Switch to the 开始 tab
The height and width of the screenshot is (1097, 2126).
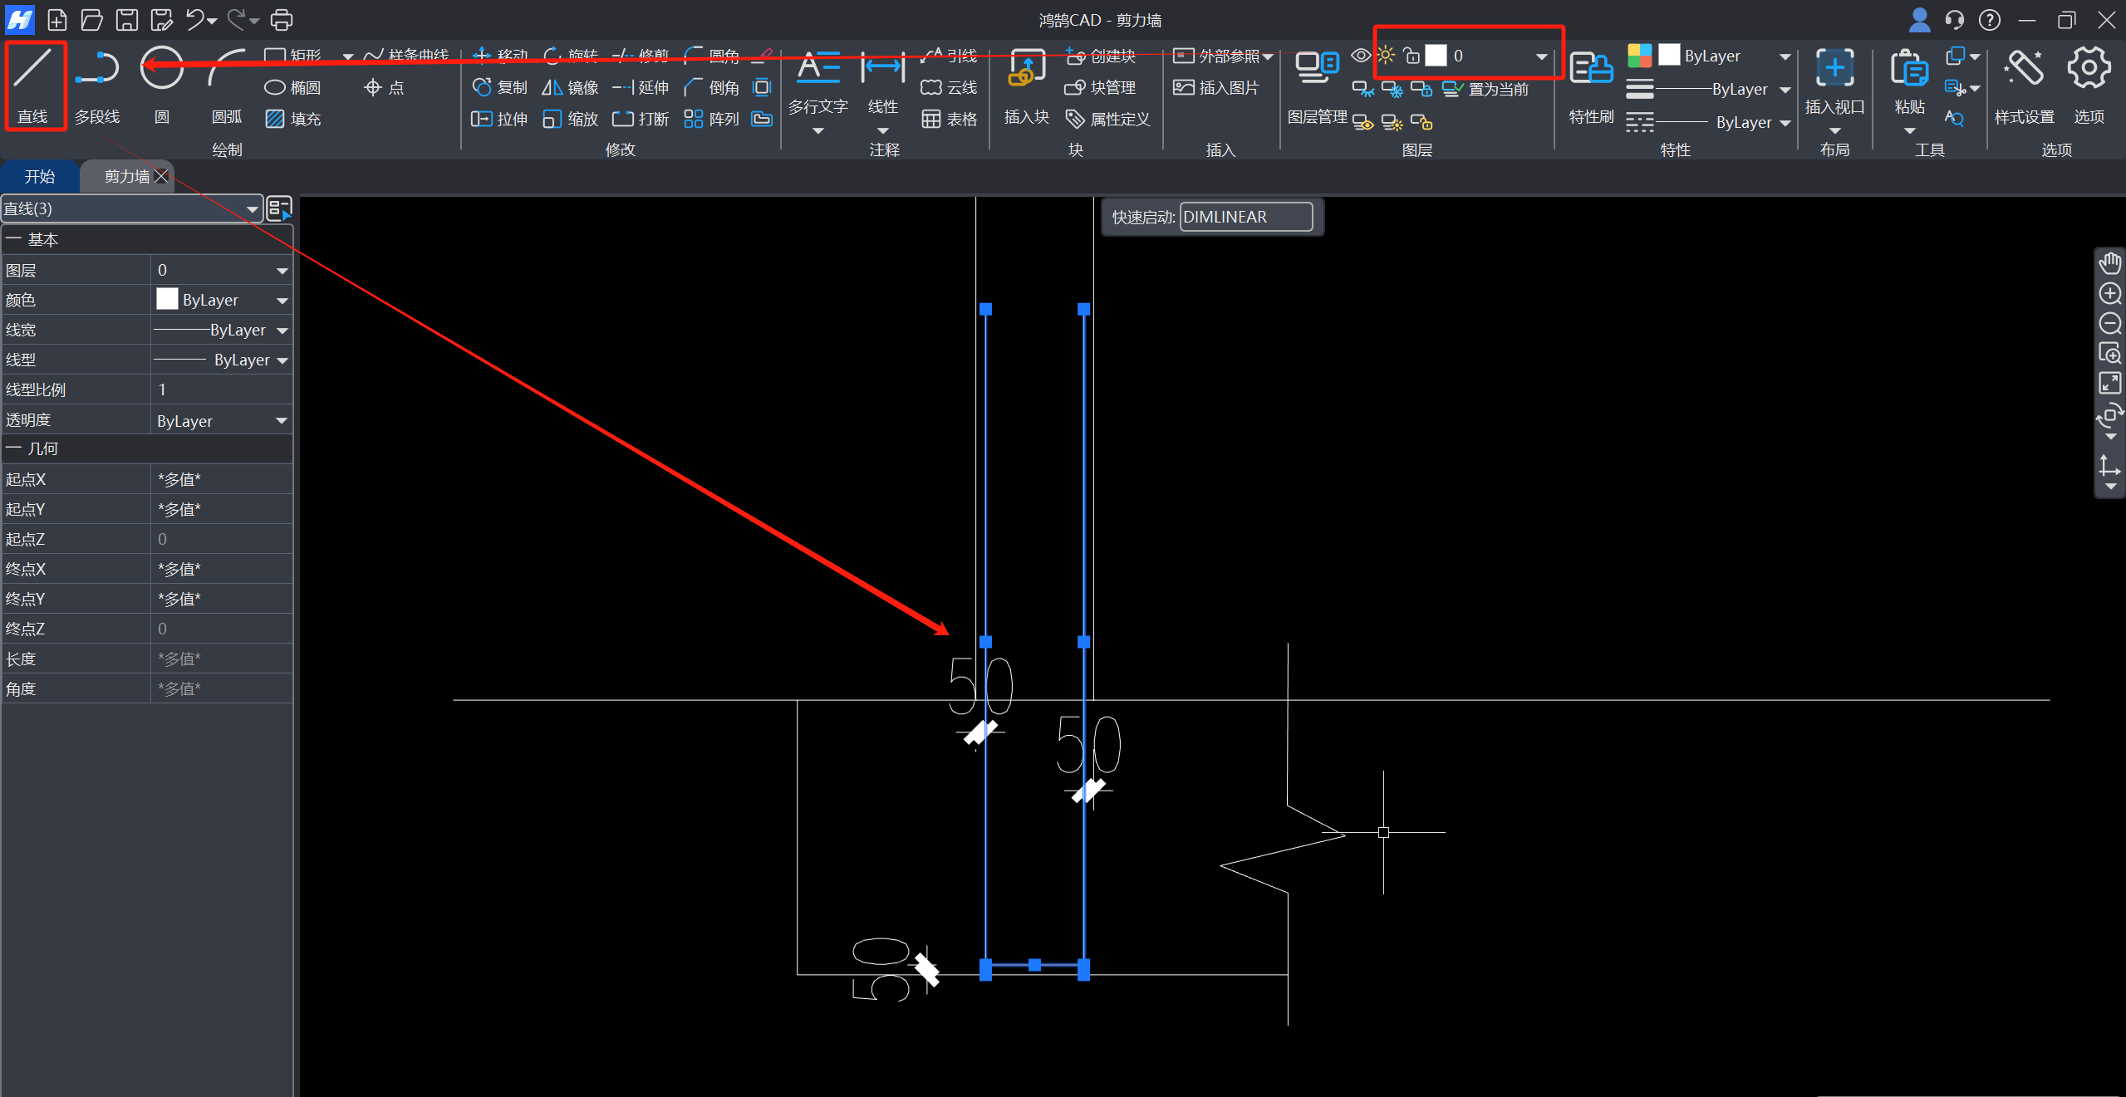(x=39, y=176)
